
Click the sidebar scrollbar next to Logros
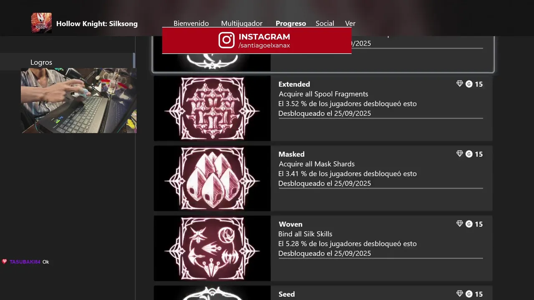pos(134,60)
